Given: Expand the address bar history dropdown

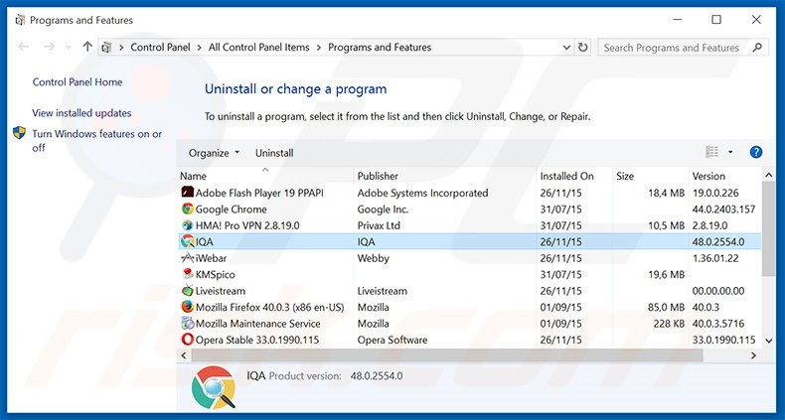Looking at the screenshot, I should 566,48.
